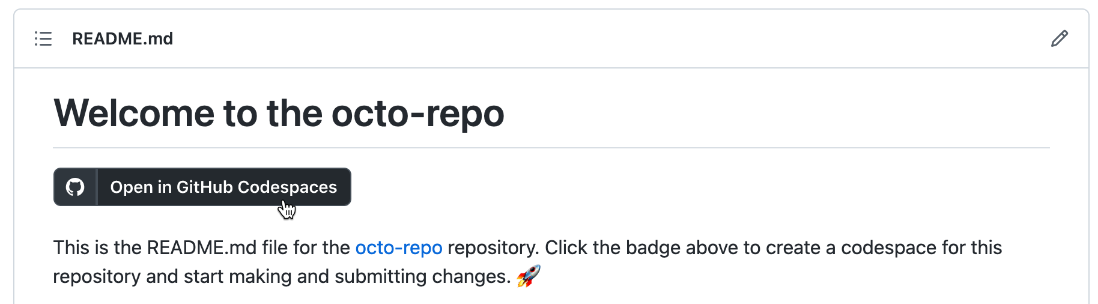1098x304 pixels.
Task: Click the README.md file name header
Action: pos(123,39)
